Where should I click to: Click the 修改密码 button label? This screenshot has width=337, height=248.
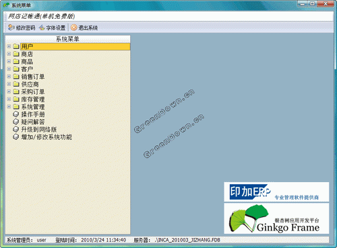(x=26, y=28)
